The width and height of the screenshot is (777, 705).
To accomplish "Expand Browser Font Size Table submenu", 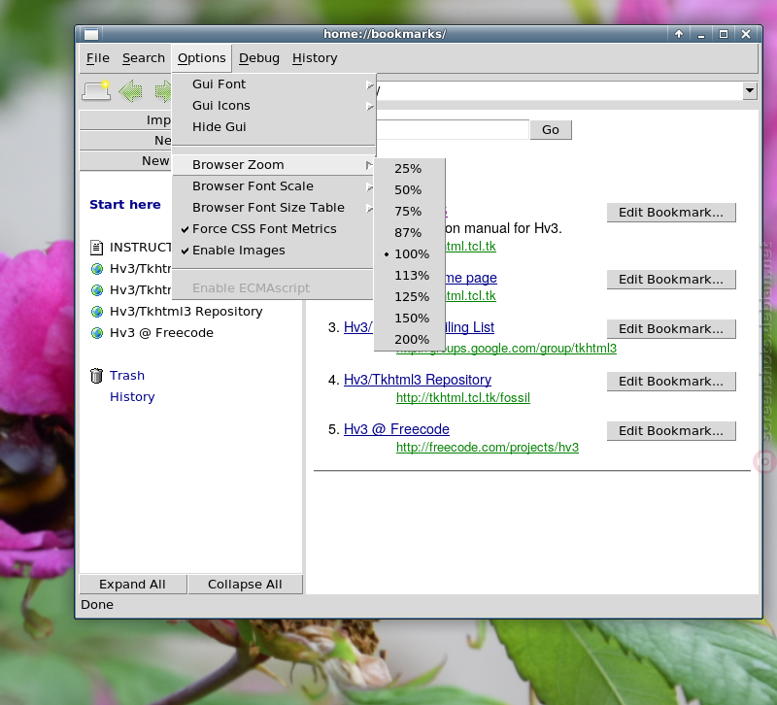I will click(273, 208).
